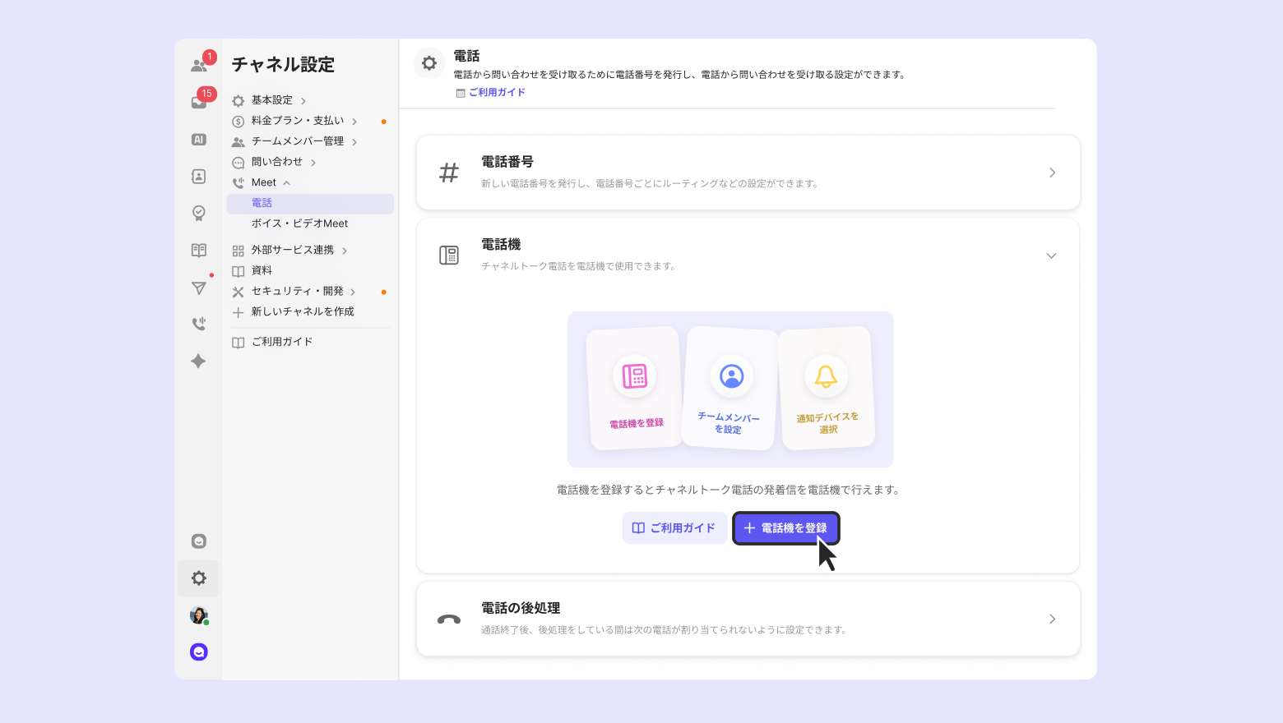
Task: Click the 電話の後処理 card title
Action: point(521,608)
